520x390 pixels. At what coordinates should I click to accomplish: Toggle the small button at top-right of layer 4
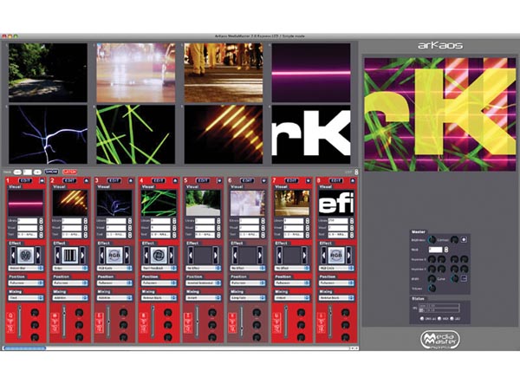[175, 181]
